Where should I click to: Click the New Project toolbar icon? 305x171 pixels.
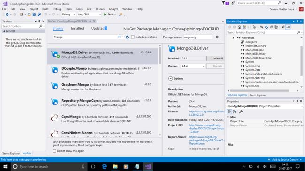click(22, 15)
